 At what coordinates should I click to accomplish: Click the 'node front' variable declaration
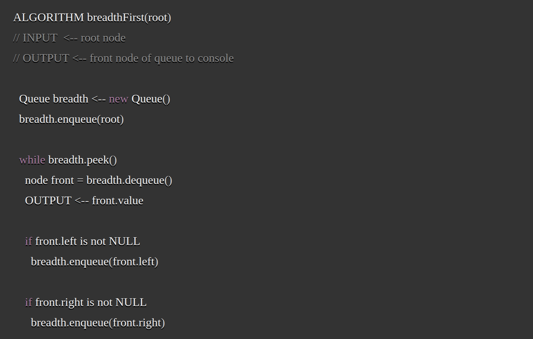click(50, 180)
